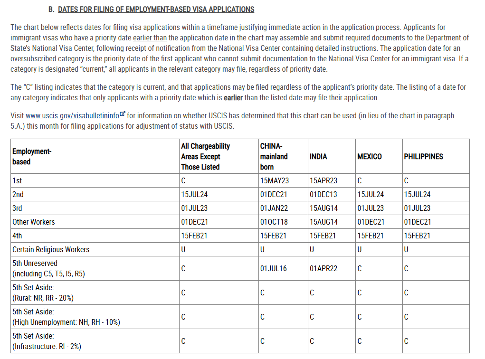Click the section B heading about employment-based visa dates

156,9
